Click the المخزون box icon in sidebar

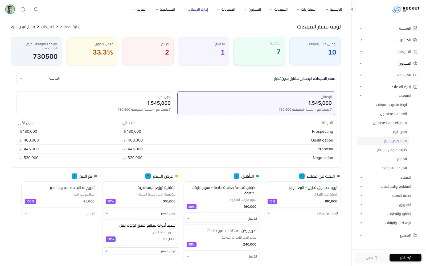415,63
